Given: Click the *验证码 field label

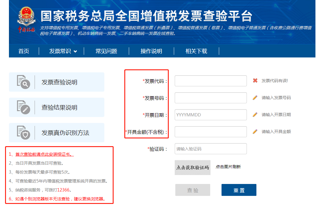Looking at the screenshot, I should tap(157, 149).
